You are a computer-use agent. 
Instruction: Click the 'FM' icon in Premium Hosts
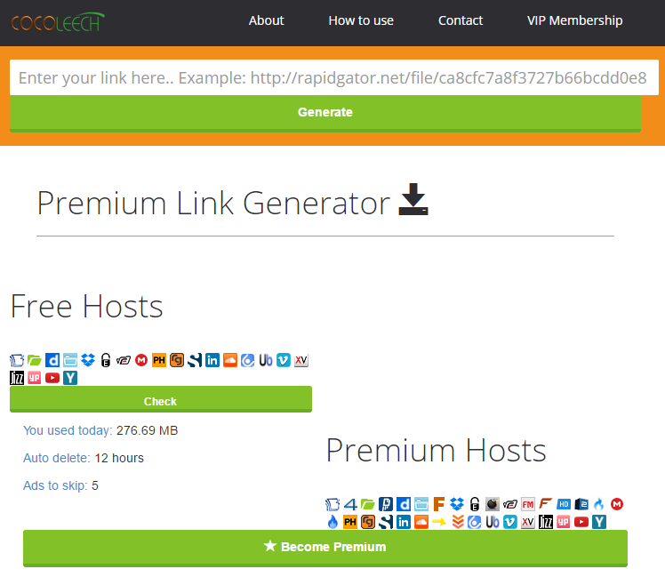(x=528, y=504)
